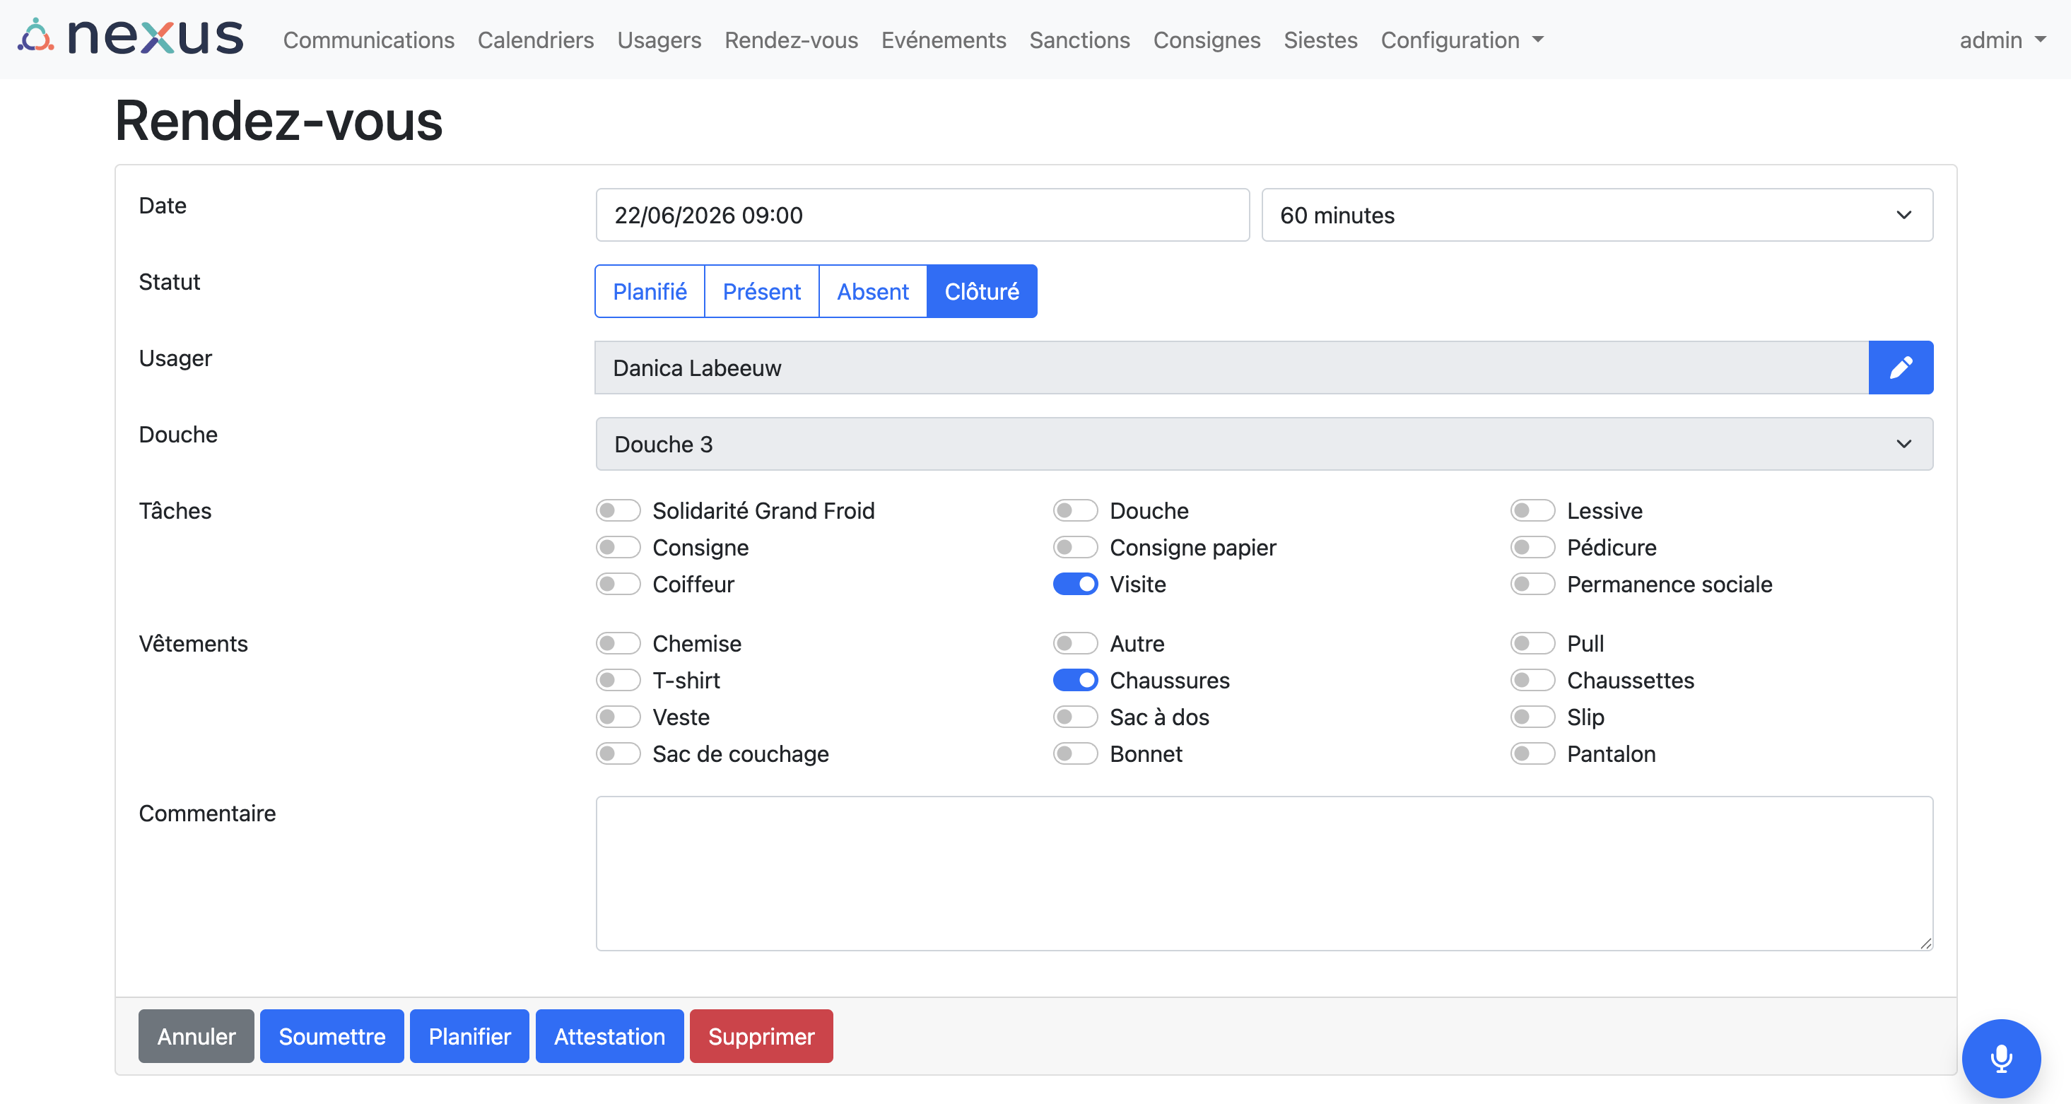Enable the Sac de couchage switch
2071x1104 pixels.
coord(618,753)
